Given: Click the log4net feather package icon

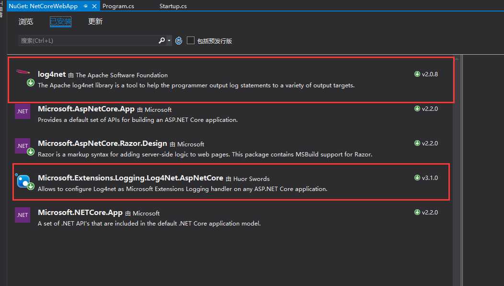Looking at the screenshot, I should [x=23, y=72].
